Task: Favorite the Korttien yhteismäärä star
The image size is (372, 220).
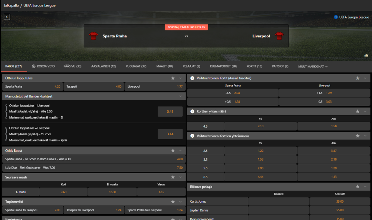Action: tap(357, 111)
